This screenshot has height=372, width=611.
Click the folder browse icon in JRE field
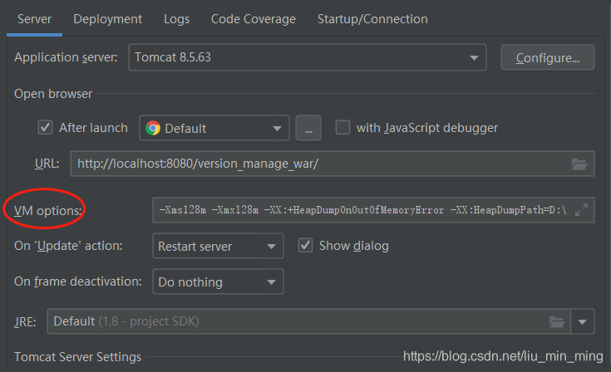pos(557,322)
